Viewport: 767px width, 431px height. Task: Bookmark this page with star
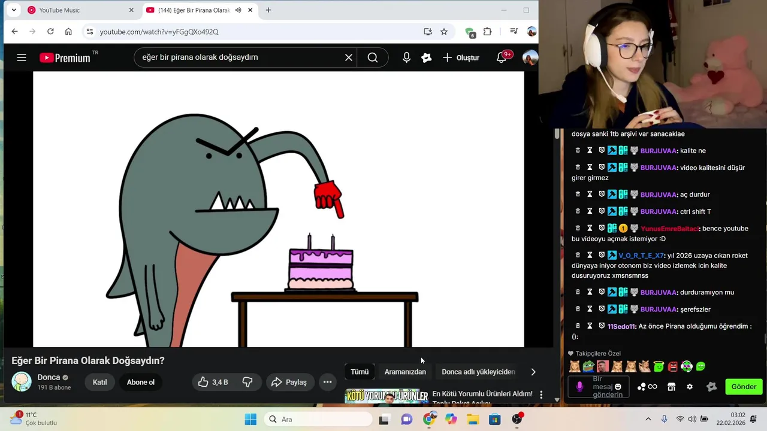tap(444, 32)
